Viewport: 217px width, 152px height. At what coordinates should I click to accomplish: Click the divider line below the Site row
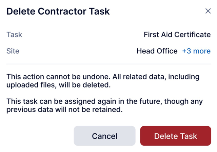tap(108, 64)
